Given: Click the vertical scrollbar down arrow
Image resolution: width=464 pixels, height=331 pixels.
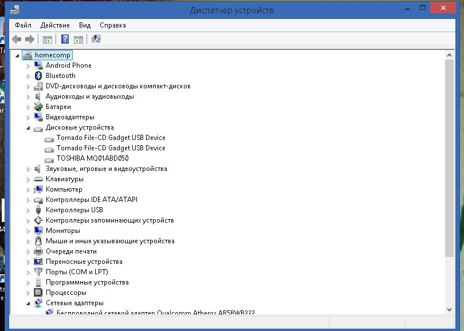Looking at the screenshot, I should [x=449, y=310].
